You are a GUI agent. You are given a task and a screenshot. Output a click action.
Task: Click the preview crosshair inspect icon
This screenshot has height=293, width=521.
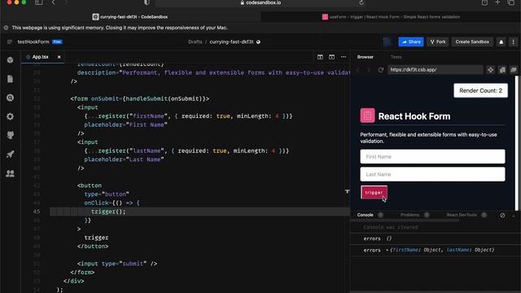click(x=490, y=70)
